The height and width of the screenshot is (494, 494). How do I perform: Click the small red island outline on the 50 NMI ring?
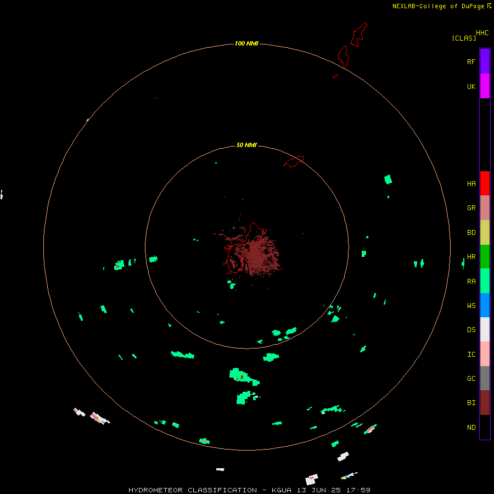click(294, 161)
